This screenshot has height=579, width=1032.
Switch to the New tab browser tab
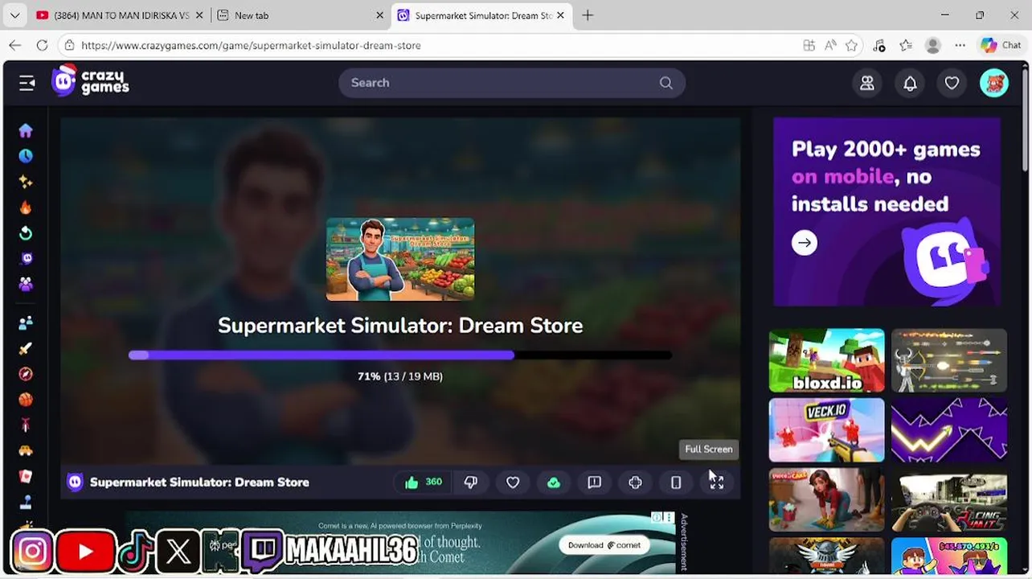coord(300,15)
